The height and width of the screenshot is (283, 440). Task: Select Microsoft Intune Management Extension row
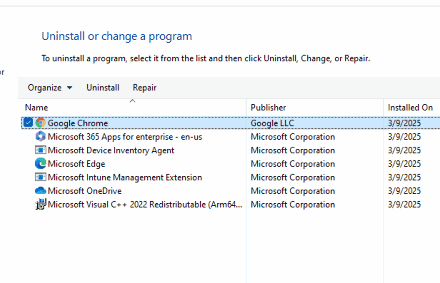pyautogui.click(x=125, y=178)
